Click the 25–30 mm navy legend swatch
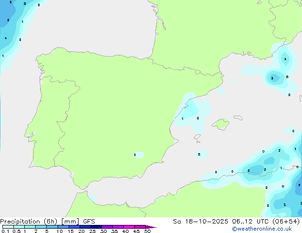 coord(96,227)
